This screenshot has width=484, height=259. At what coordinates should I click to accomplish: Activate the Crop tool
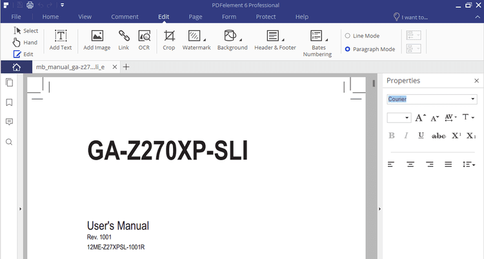click(x=169, y=40)
